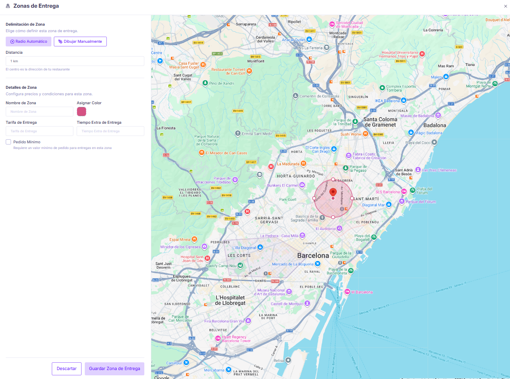Choose Dibujar Manualmente option
The height and width of the screenshot is (379, 510).
click(80, 42)
